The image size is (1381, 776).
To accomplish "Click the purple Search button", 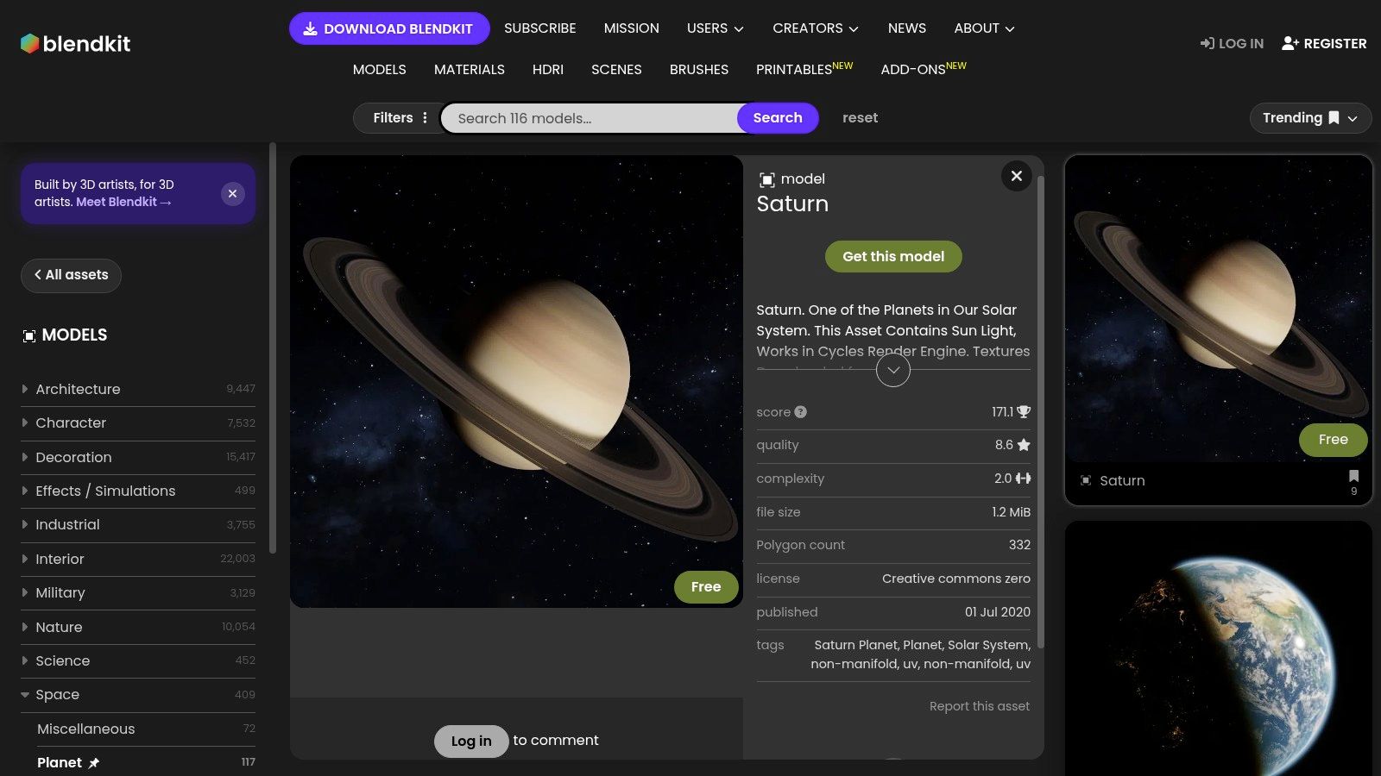I will tap(778, 118).
